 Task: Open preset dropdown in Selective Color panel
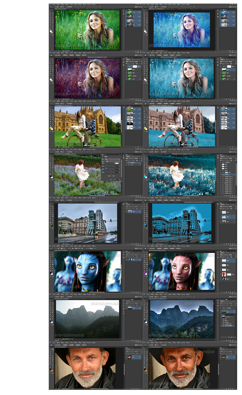point(113,159)
